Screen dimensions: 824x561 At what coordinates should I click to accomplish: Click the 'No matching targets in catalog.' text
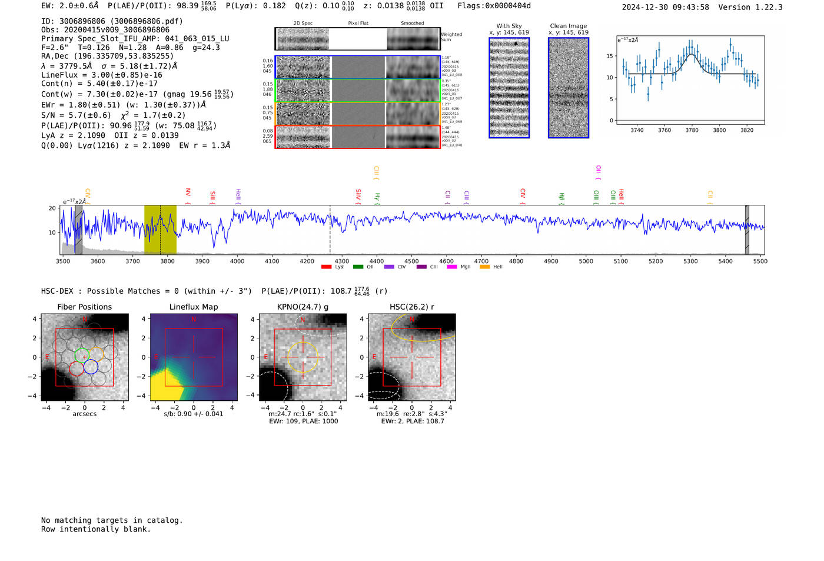112,520
